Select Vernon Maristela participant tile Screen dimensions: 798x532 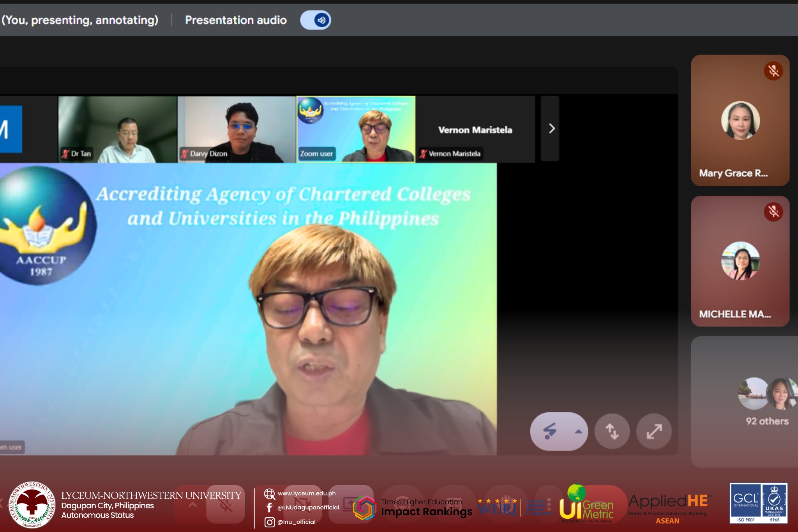(475, 129)
